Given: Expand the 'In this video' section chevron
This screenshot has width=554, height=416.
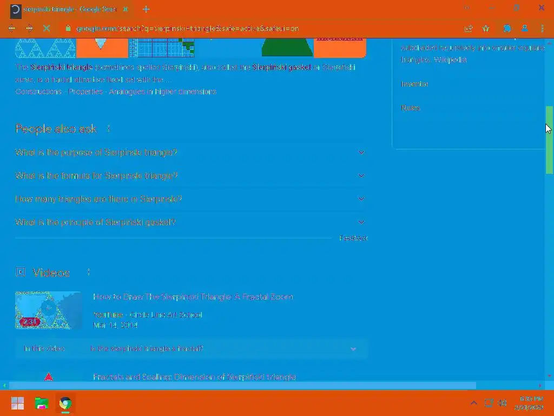Looking at the screenshot, I should (x=353, y=349).
